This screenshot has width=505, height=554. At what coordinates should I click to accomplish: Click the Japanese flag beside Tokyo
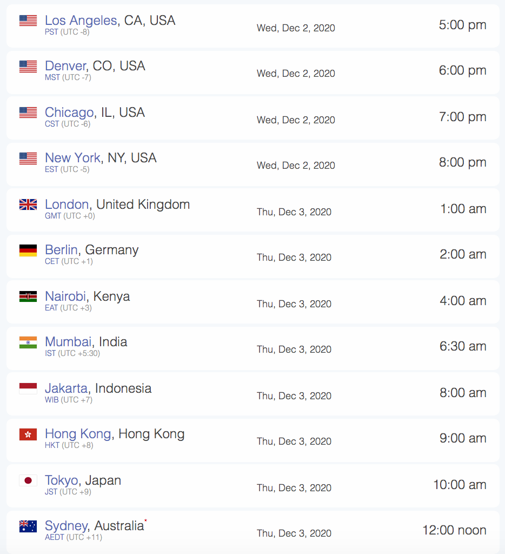28,480
